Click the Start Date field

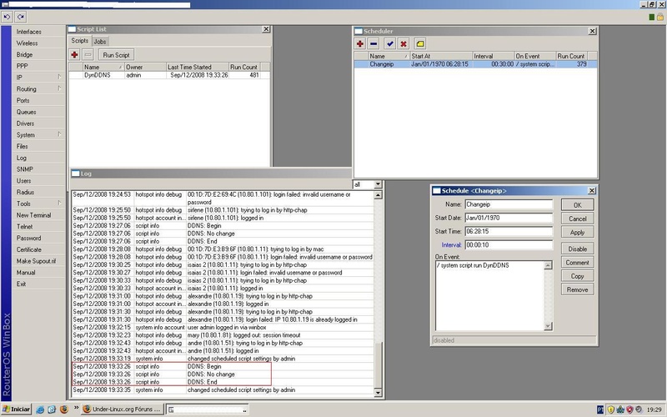[509, 218]
